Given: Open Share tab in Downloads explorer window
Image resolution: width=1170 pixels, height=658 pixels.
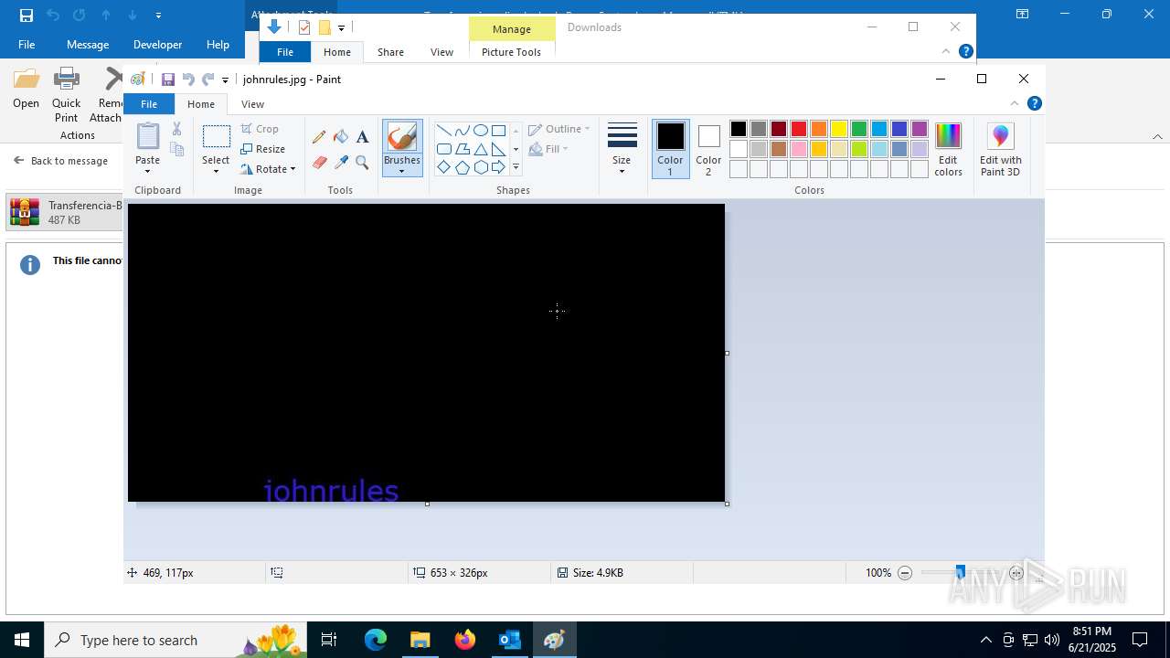Looking at the screenshot, I should [390, 52].
